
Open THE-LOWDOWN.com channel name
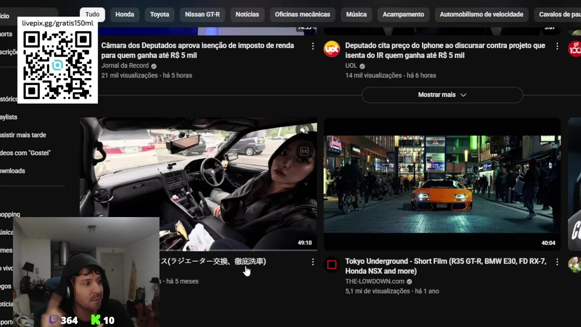coord(374,281)
